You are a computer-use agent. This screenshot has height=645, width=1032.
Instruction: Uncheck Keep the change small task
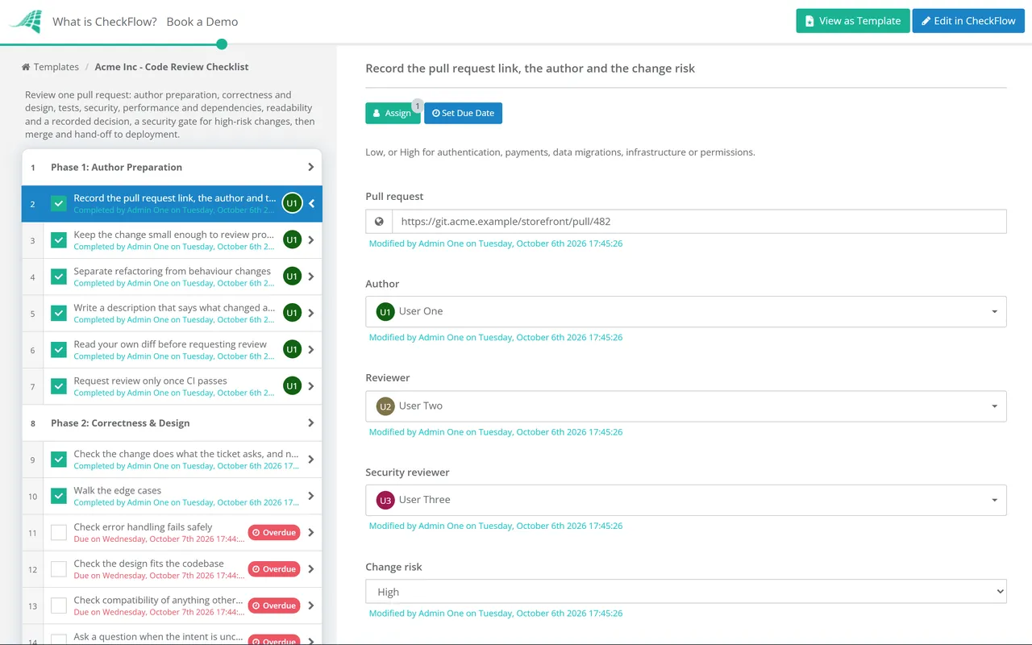[x=59, y=240]
